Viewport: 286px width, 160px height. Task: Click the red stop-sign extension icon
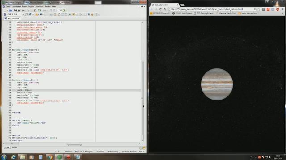point(278,9)
